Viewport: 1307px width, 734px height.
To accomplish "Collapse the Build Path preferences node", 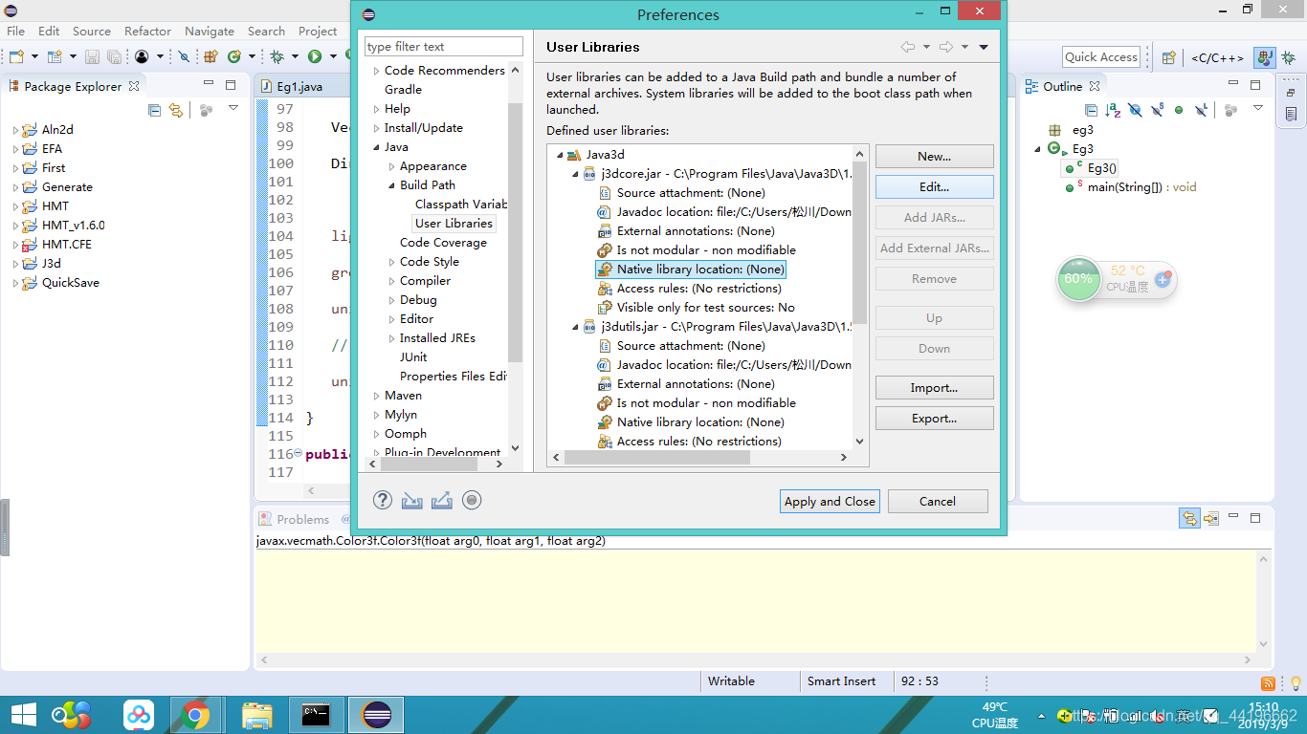I will point(391,185).
